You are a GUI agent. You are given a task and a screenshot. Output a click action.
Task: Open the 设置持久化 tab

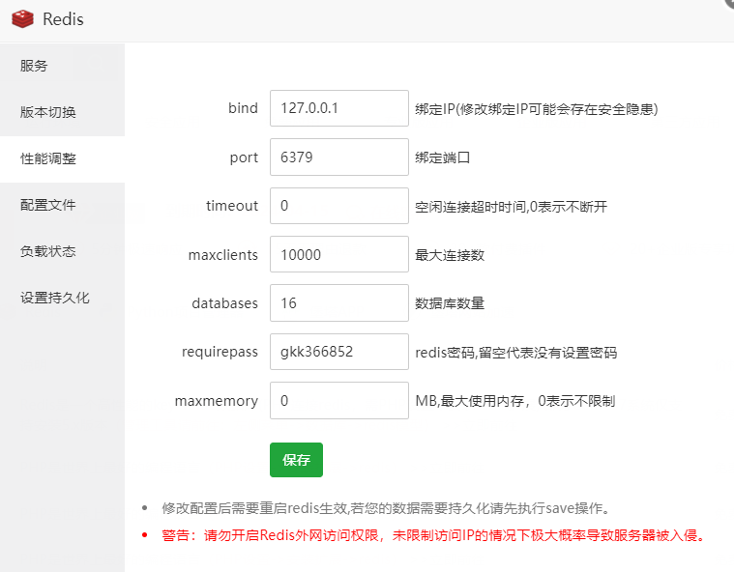click(x=62, y=298)
